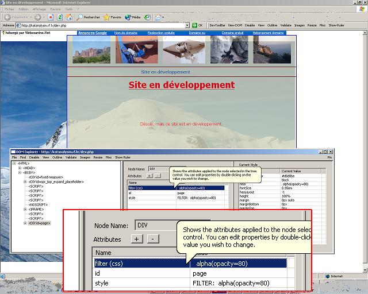Follow the Annonces Google link
This screenshot has height=294, width=368.
coord(93,33)
